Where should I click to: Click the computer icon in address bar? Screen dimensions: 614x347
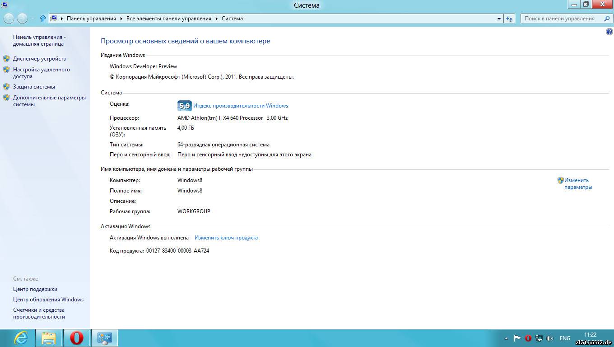pyautogui.click(x=54, y=19)
